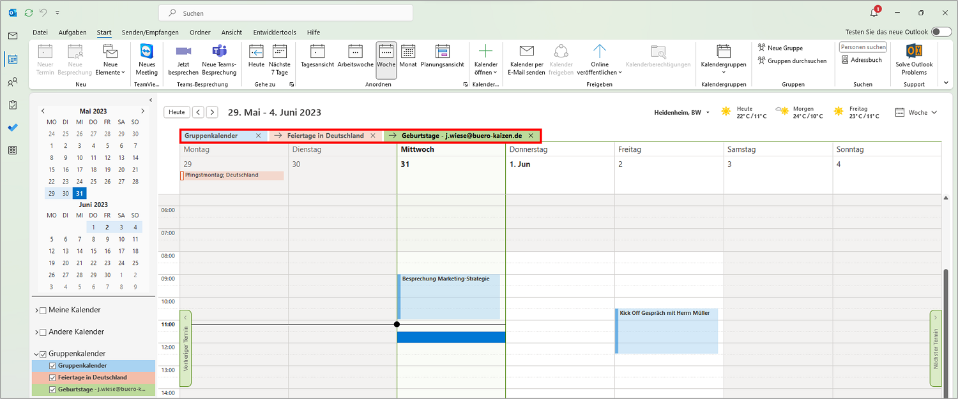Open the Pfingstmontag; Deutschland all-day event

(232, 175)
